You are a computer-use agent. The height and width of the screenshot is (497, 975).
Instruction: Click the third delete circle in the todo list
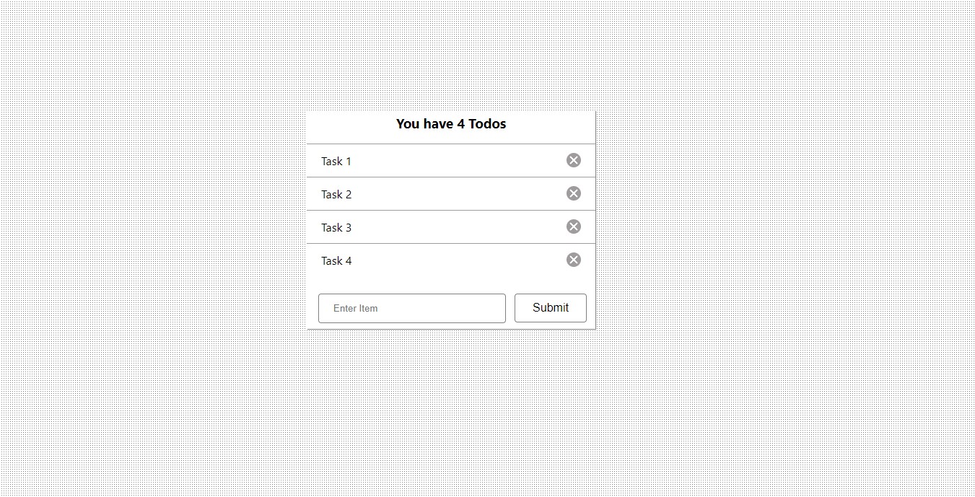click(x=574, y=226)
